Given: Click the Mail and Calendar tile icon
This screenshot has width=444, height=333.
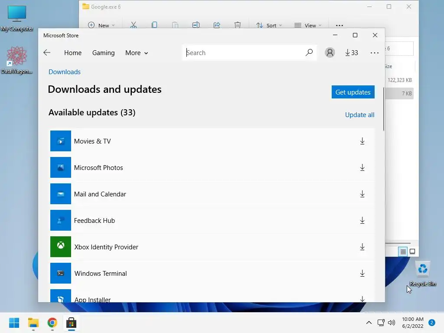Looking at the screenshot, I should (x=61, y=194).
